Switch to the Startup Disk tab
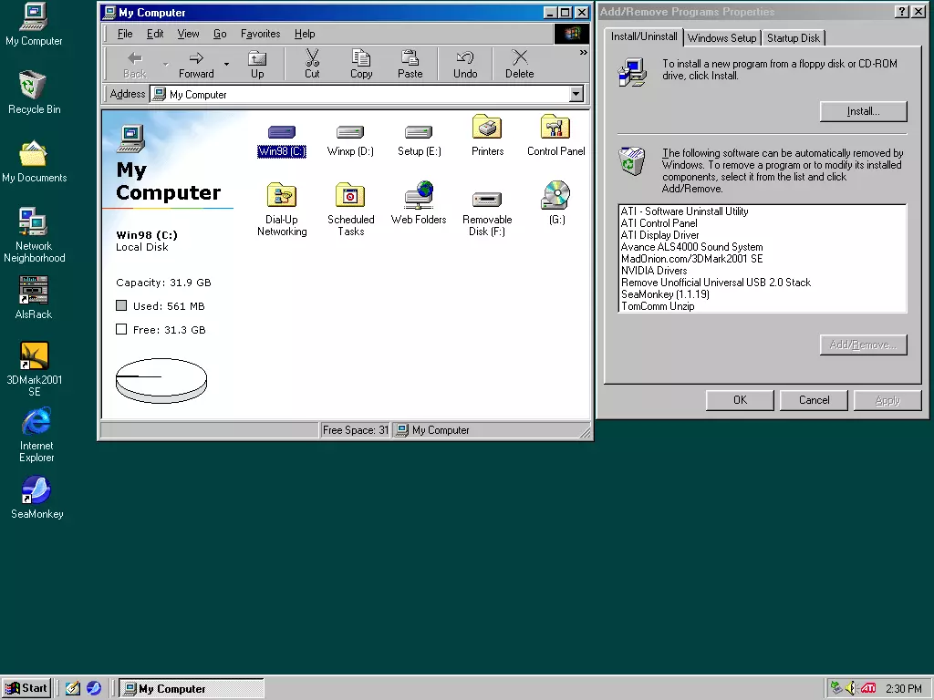Screen dimensions: 934x700 coord(794,38)
